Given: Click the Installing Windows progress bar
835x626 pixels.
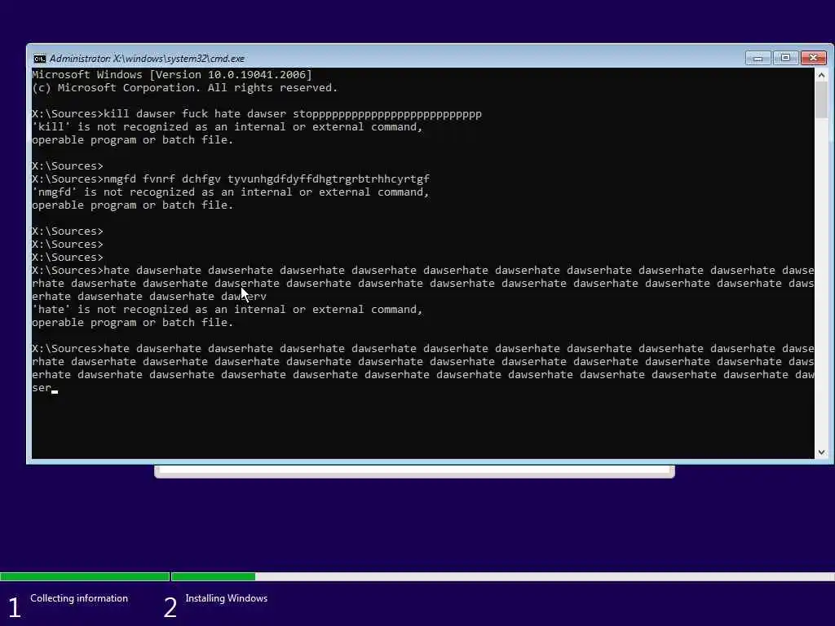Looking at the screenshot, I should click(502, 576).
